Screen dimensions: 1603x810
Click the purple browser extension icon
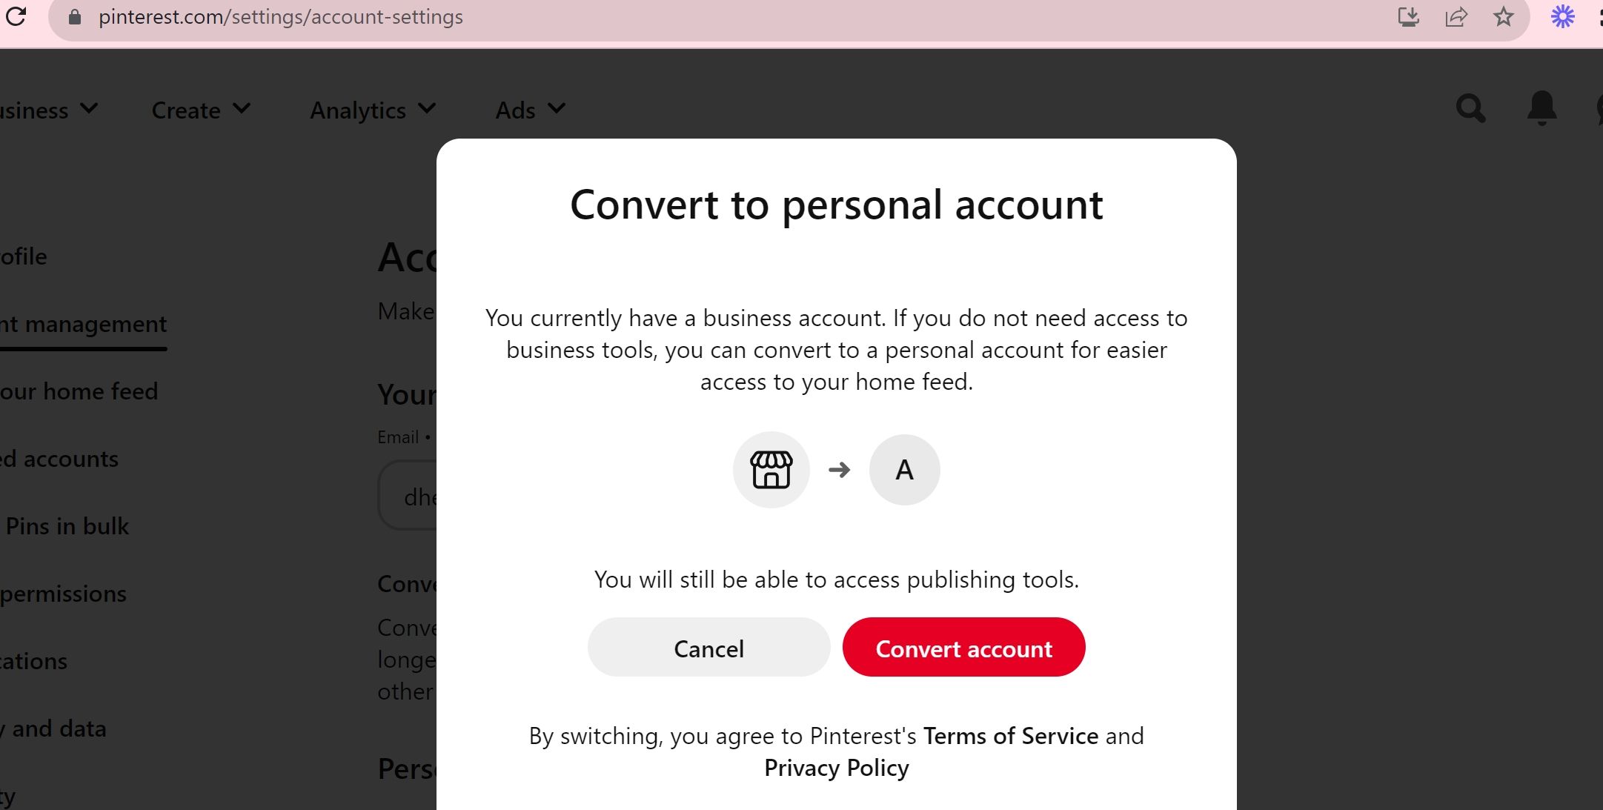tap(1564, 17)
